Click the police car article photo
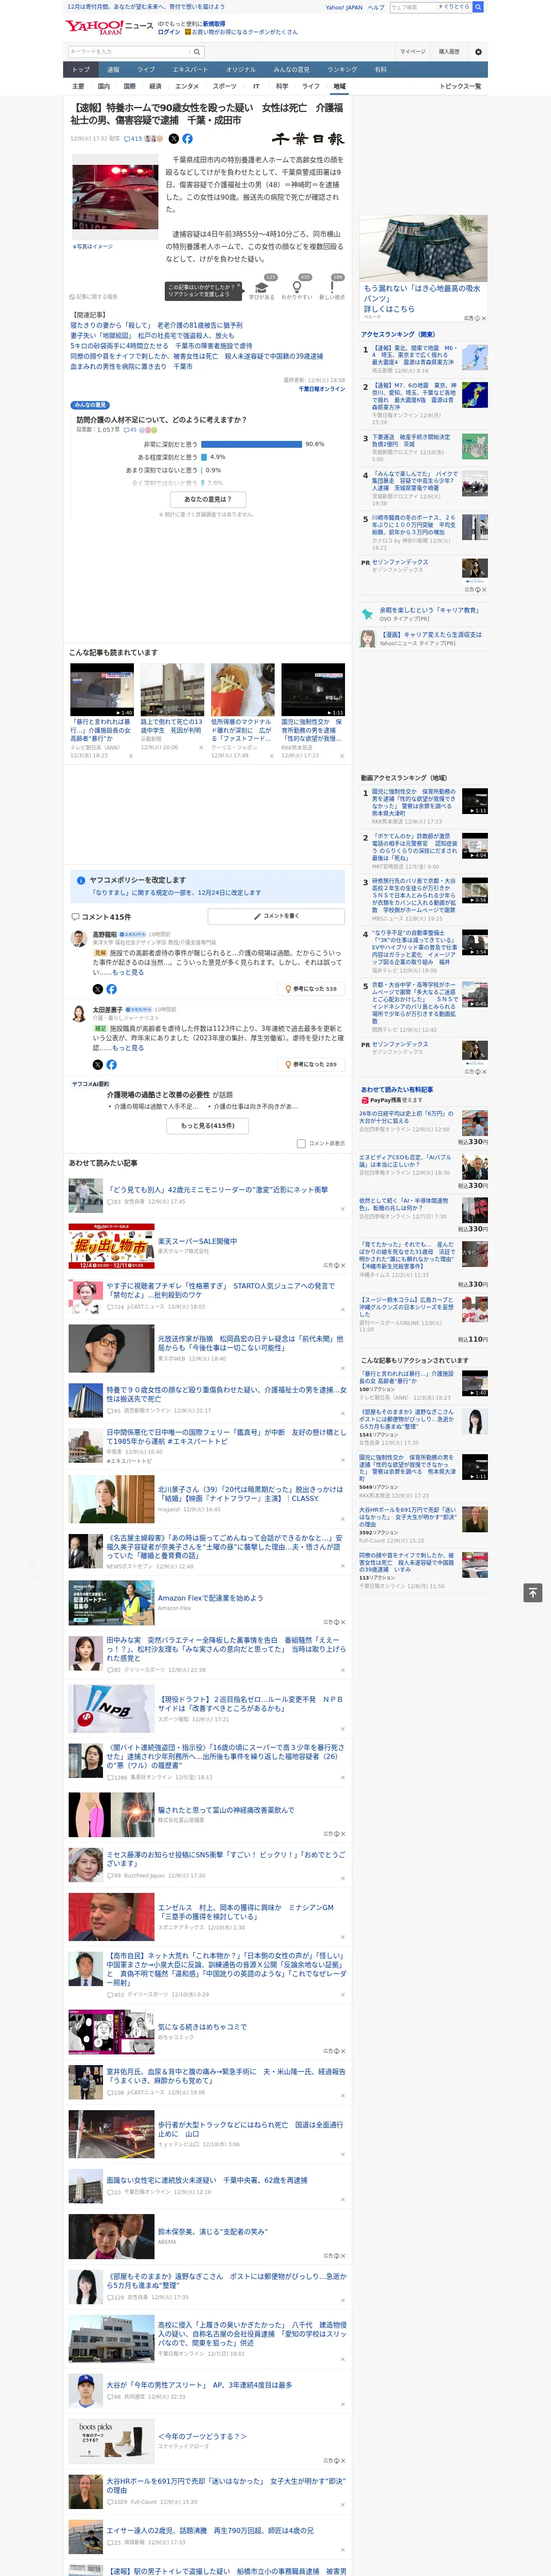The width and height of the screenshot is (551, 2576). 114,198
